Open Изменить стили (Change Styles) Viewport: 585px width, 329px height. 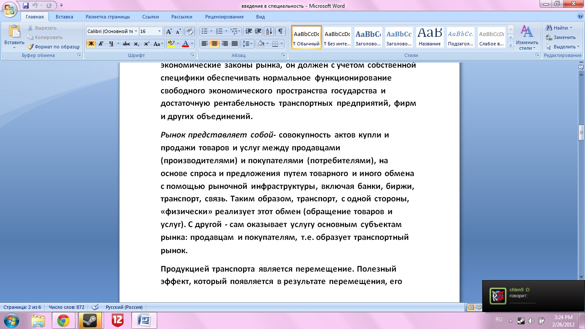527,38
